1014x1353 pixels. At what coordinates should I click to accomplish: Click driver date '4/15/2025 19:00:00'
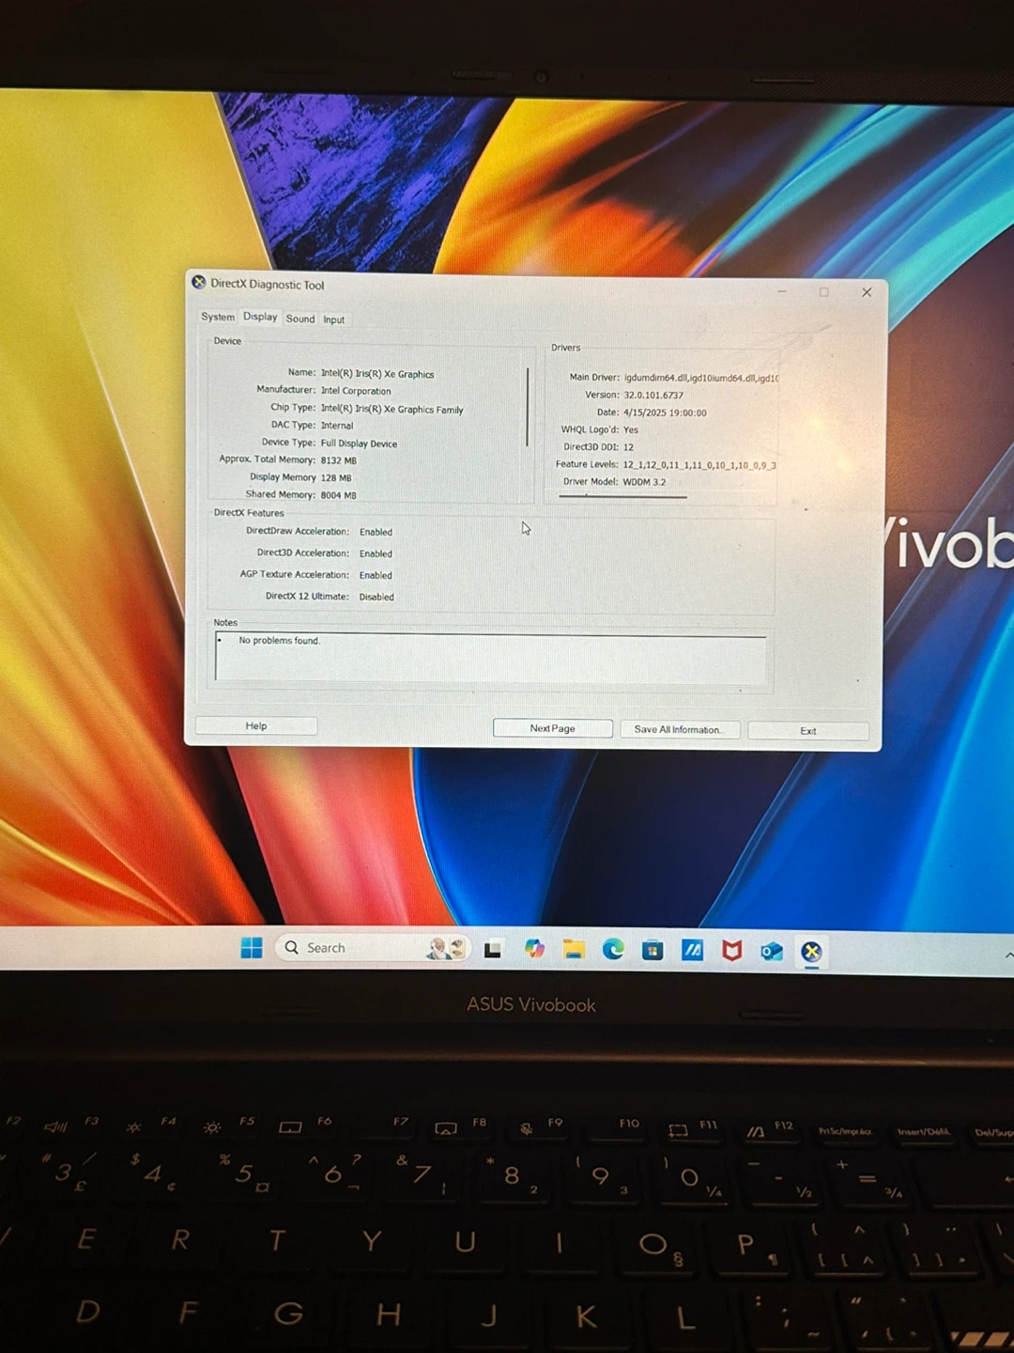(665, 412)
